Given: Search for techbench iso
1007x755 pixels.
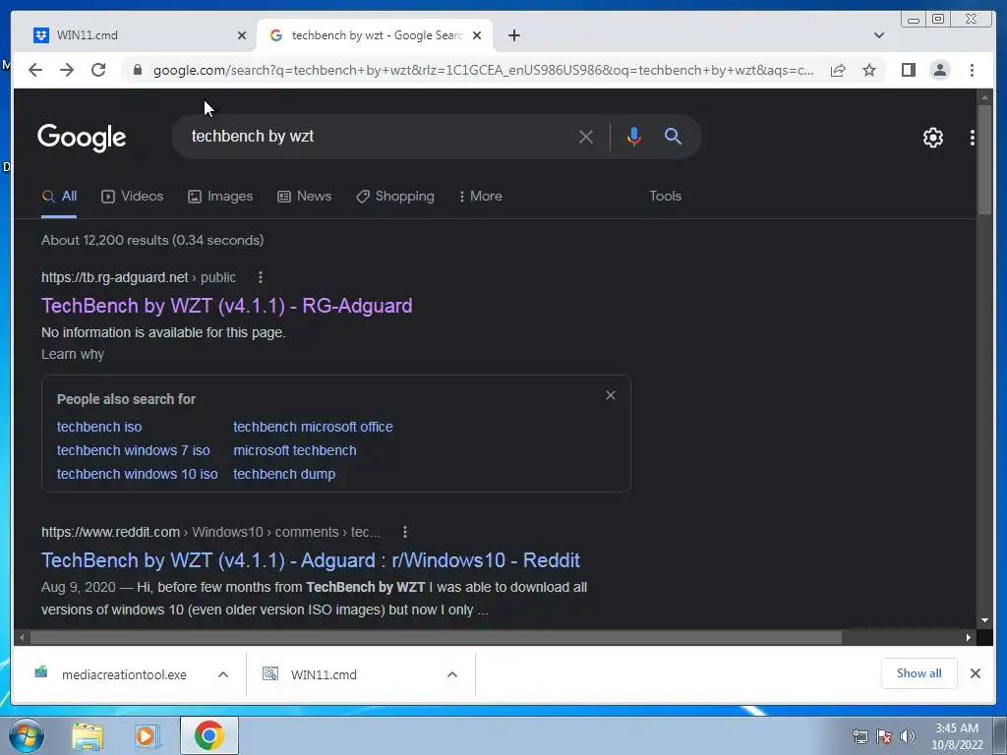Looking at the screenshot, I should point(99,427).
